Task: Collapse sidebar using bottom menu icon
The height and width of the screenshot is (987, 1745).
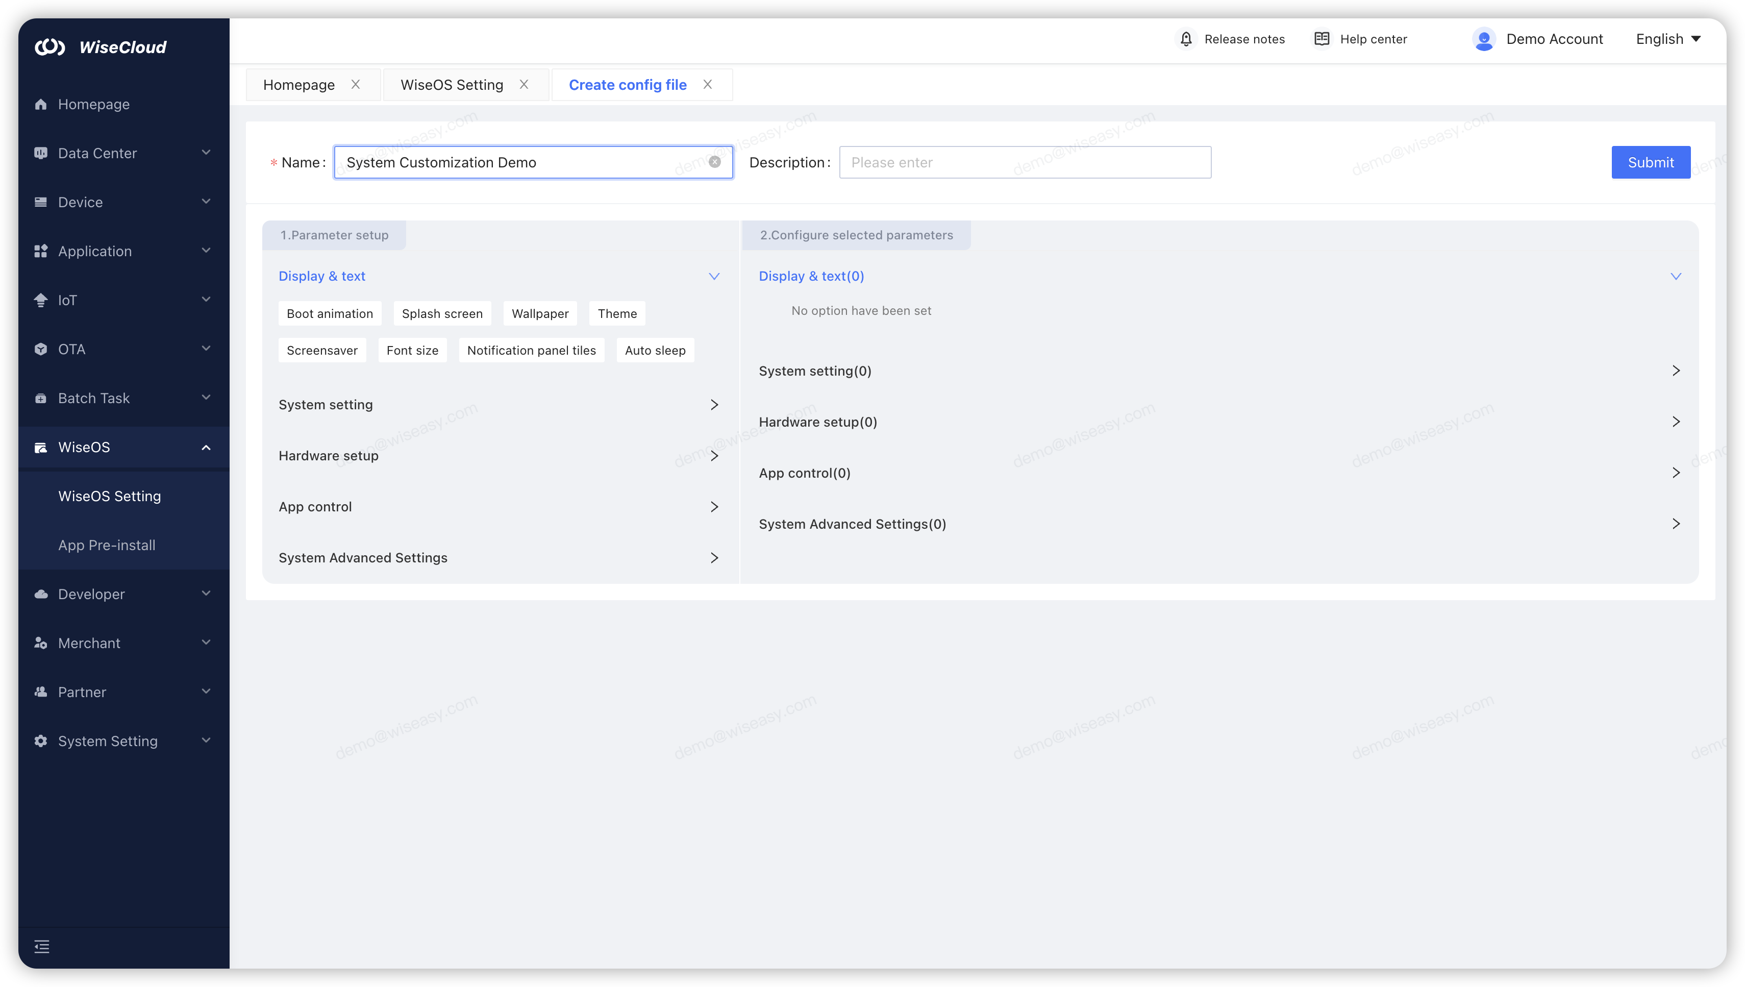Action: point(42,946)
